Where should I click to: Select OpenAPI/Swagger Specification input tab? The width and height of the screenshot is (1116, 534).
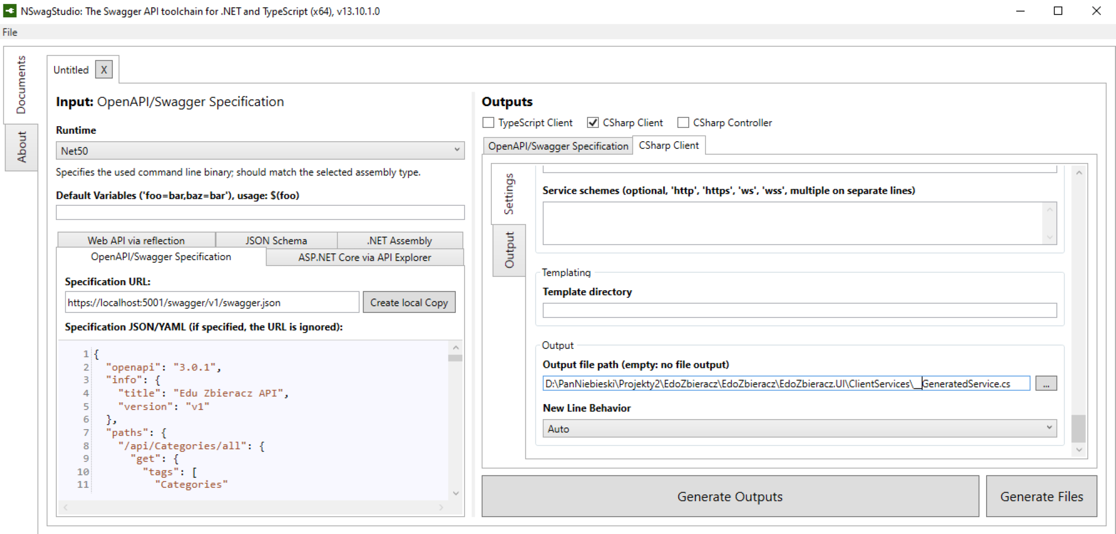click(161, 257)
